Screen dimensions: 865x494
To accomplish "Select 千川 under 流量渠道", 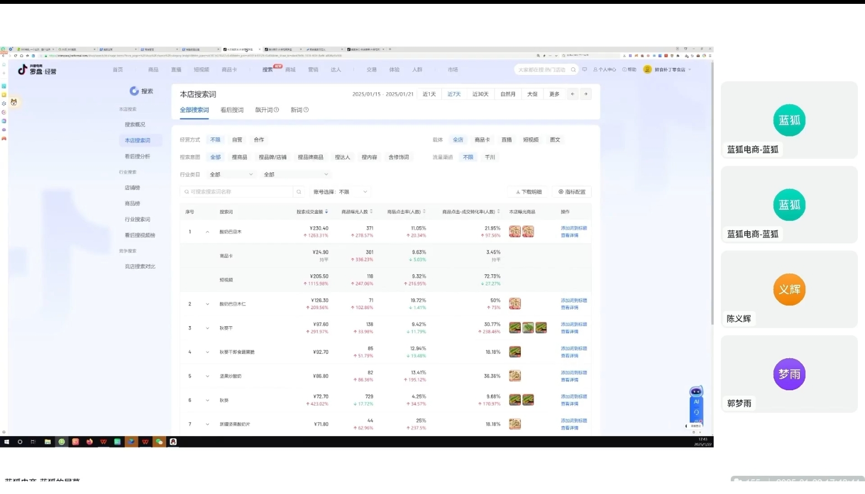I will point(490,157).
